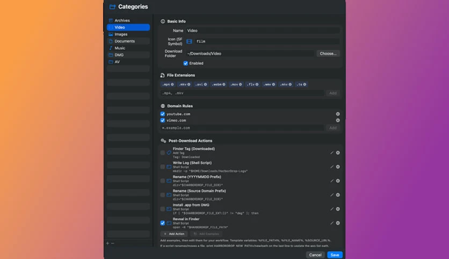Delete the vimeo.com domain rule
The image size is (449, 259).
[338, 120]
